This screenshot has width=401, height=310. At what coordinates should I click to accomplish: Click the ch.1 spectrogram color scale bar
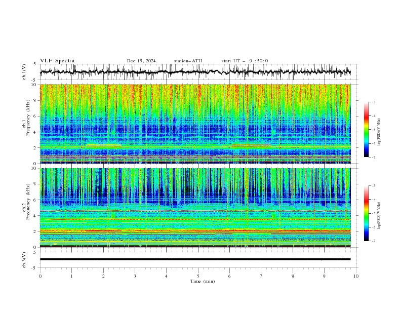pyautogui.click(x=366, y=130)
